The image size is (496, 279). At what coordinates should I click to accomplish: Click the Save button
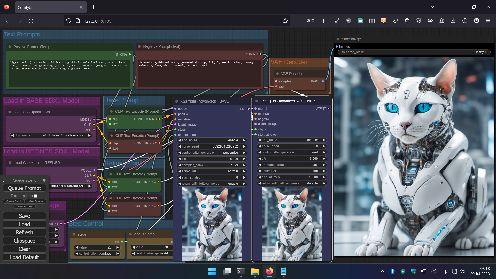24,216
